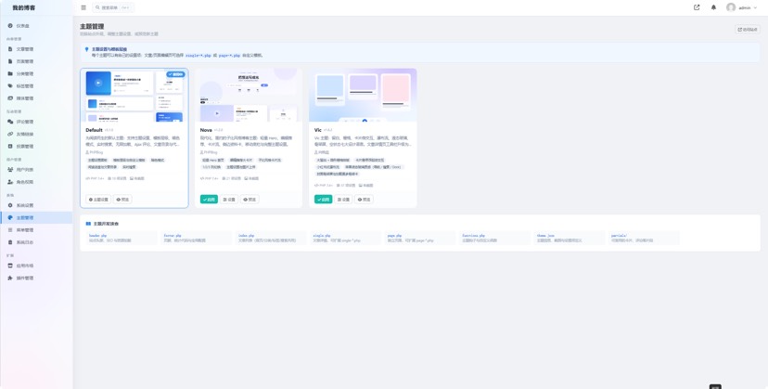The height and width of the screenshot is (389, 768).
Task: Click the 主题开发速查 section heading
Action: (x=106, y=224)
